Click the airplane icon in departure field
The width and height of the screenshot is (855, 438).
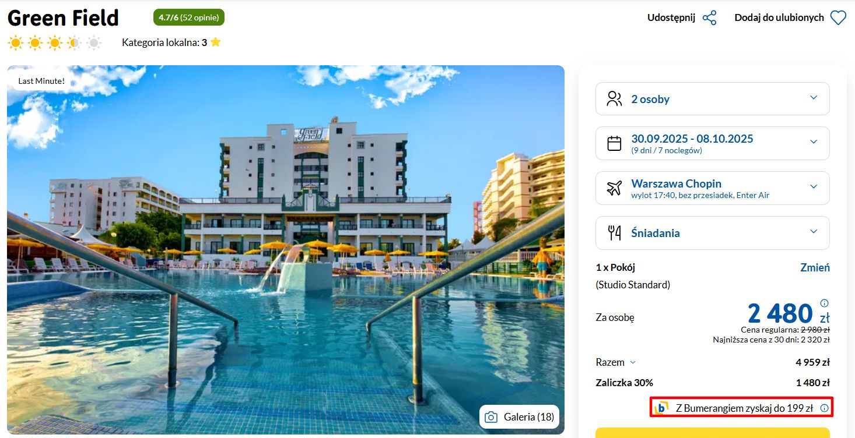click(614, 188)
